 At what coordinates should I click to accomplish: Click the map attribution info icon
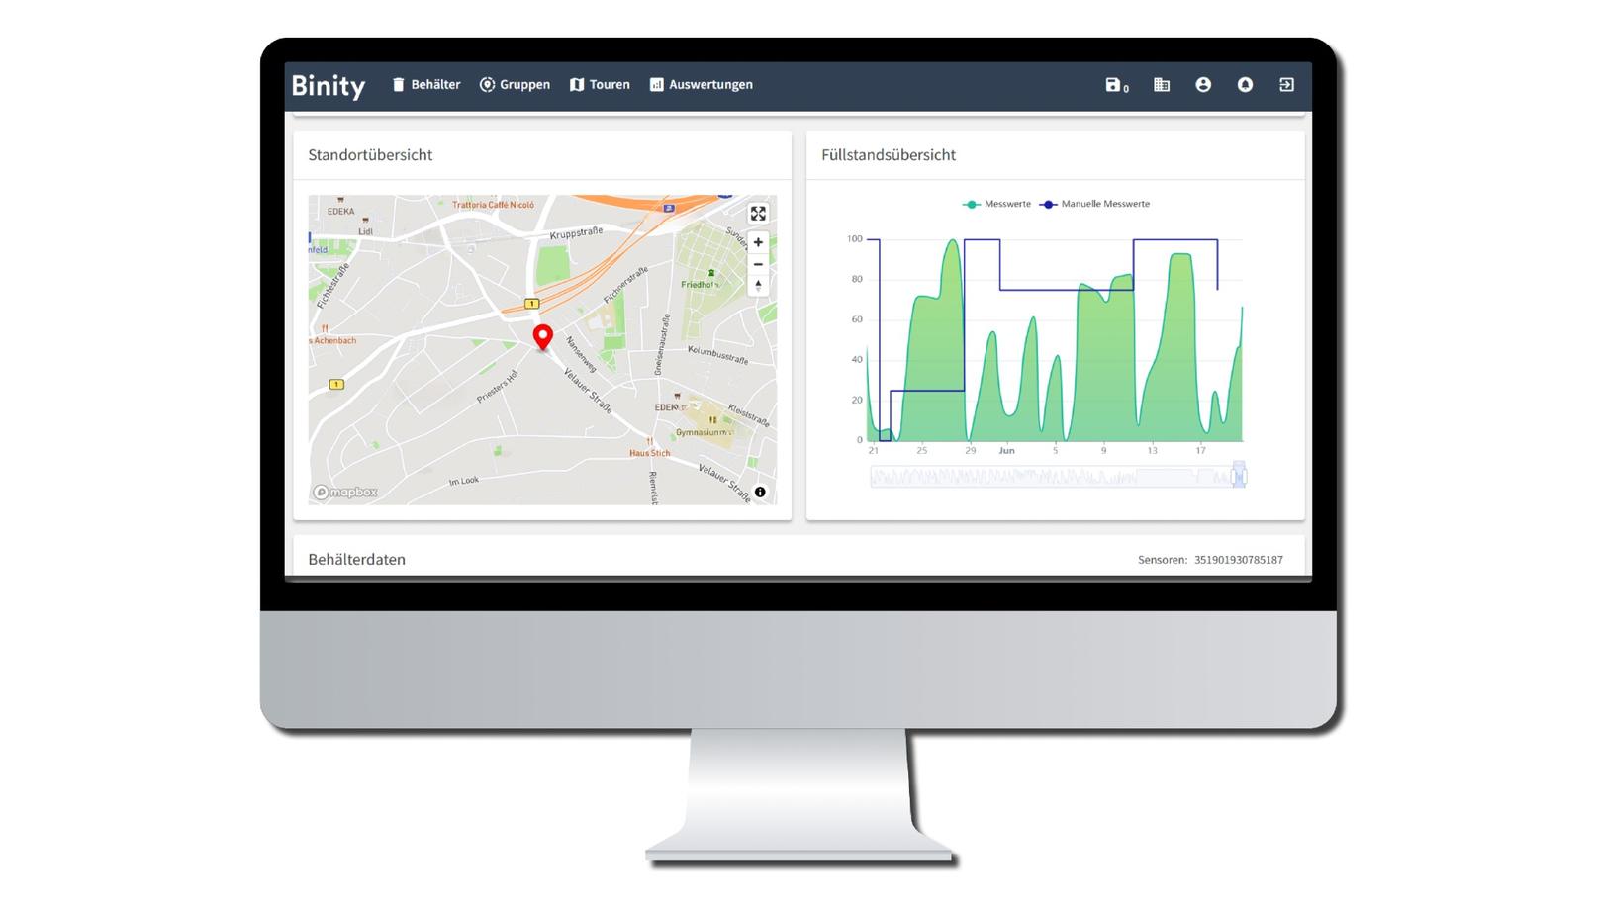[x=760, y=492]
